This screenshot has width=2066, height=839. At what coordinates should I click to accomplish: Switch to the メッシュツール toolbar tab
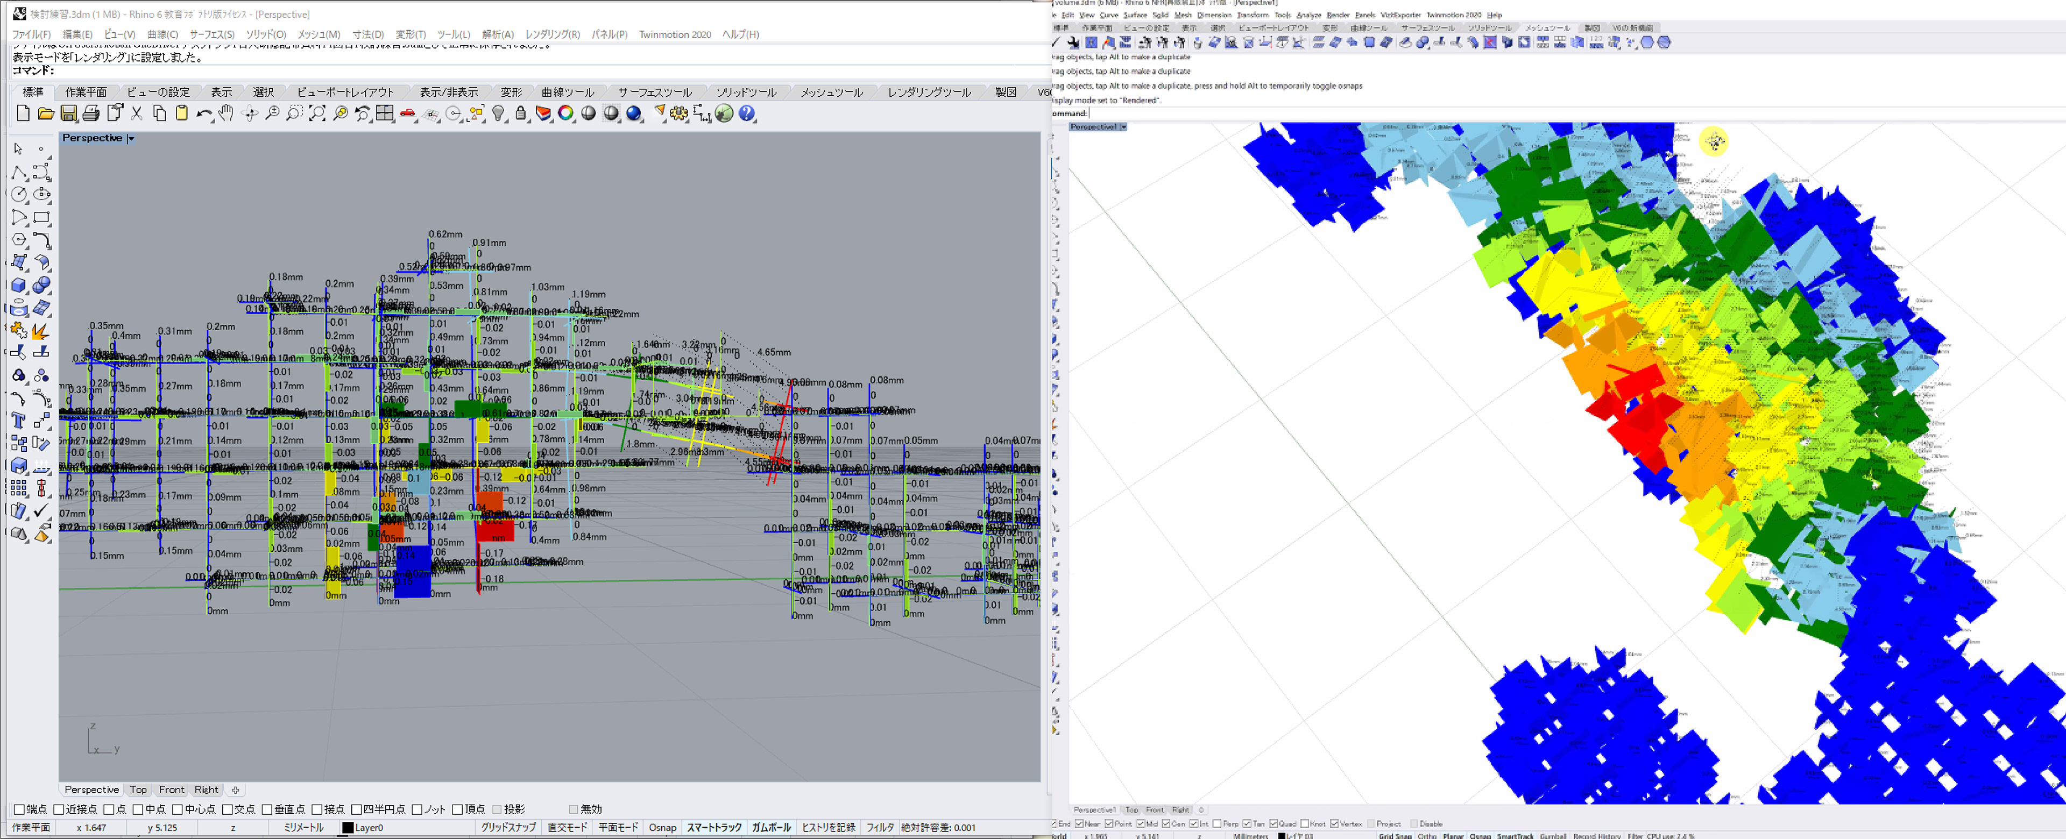(x=832, y=93)
